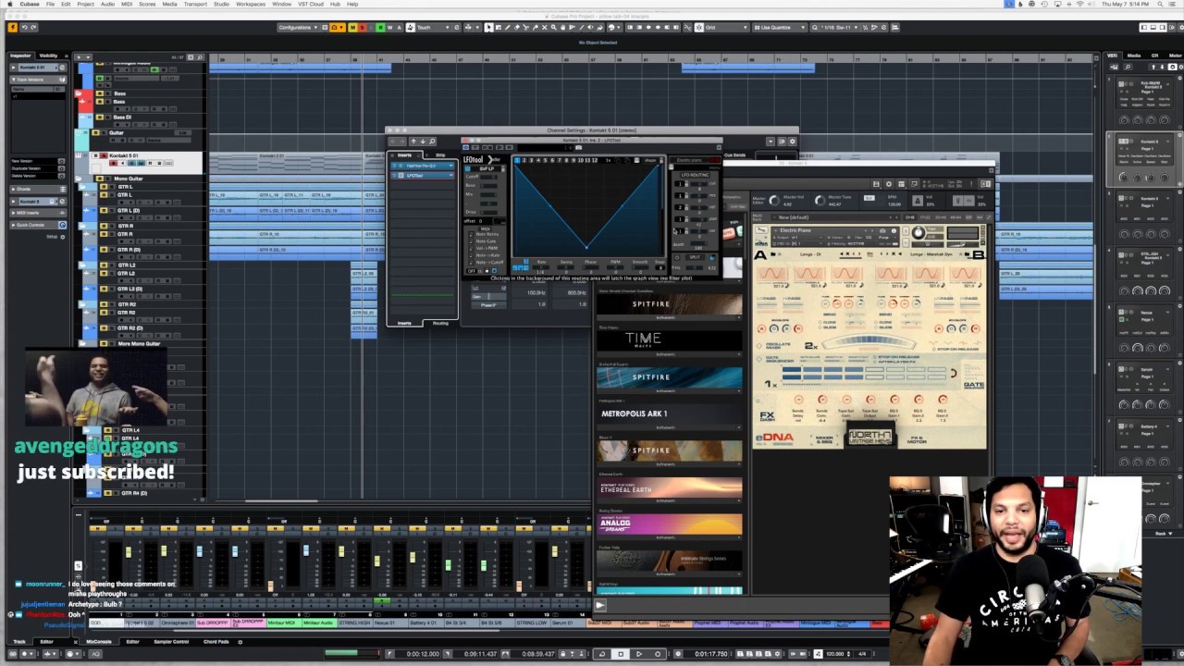This screenshot has height=666, width=1184.
Task: Click the Play button in transport bar
Action: pyautogui.click(x=638, y=654)
